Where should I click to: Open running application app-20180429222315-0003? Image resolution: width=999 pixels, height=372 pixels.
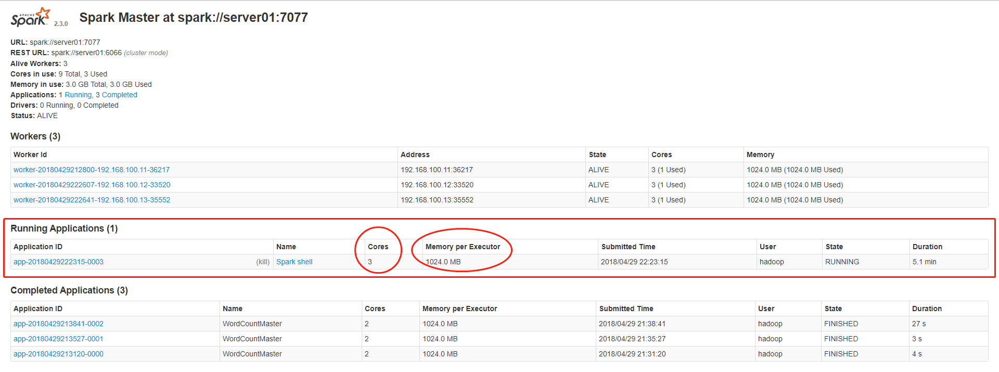click(x=58, y=262)
